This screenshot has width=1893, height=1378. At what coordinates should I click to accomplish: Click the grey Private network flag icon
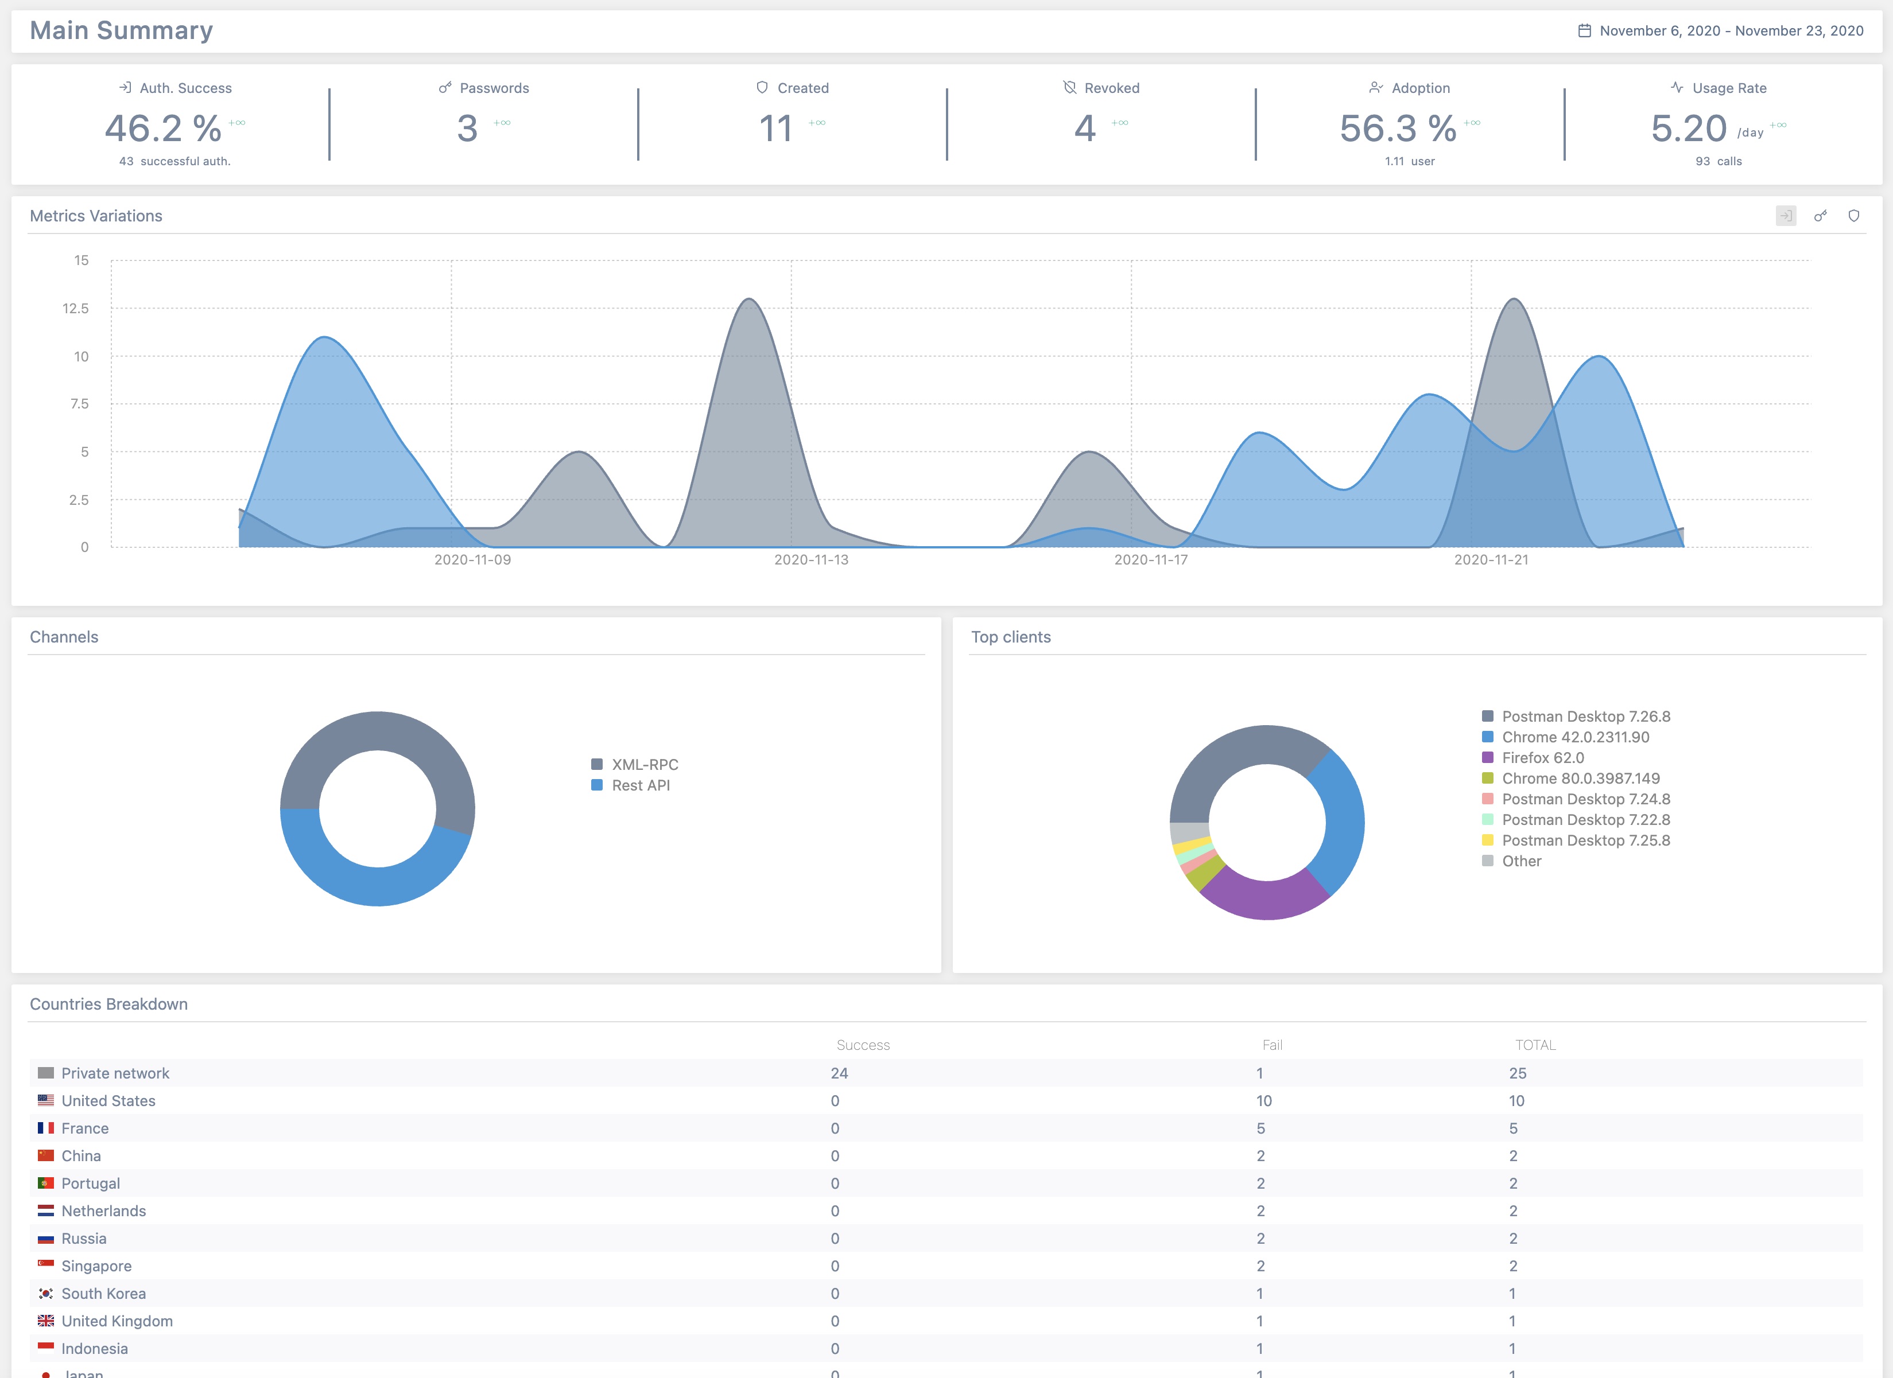pos(46,1073)
